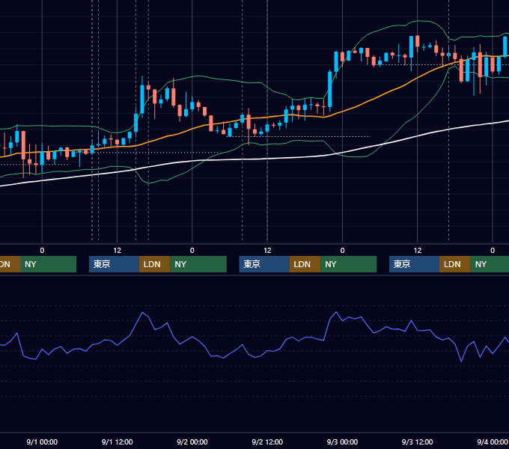
Task: Click the 9/4 00:00 date label
Action: coord(492,442)
